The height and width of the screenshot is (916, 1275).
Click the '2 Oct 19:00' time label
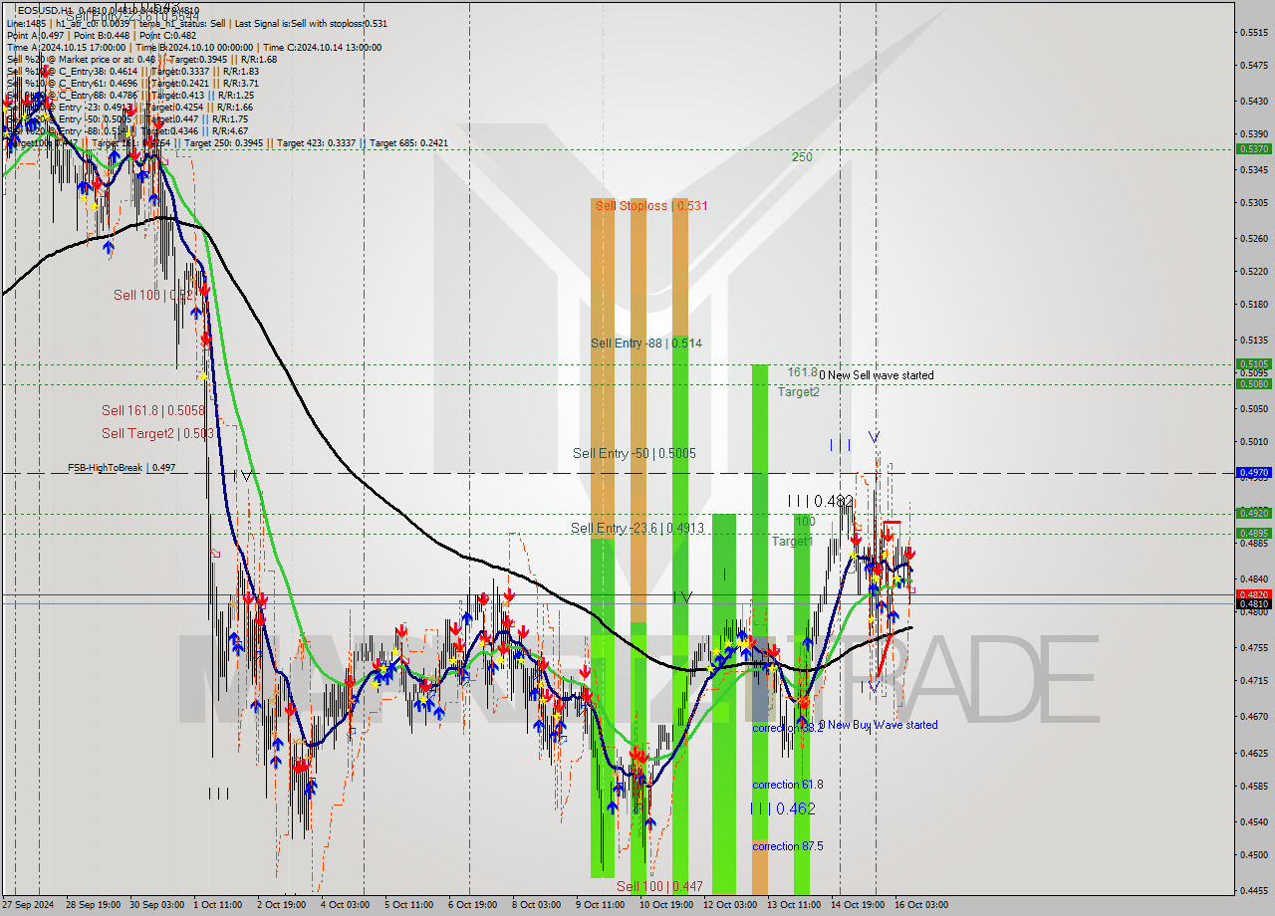[281, 905]
